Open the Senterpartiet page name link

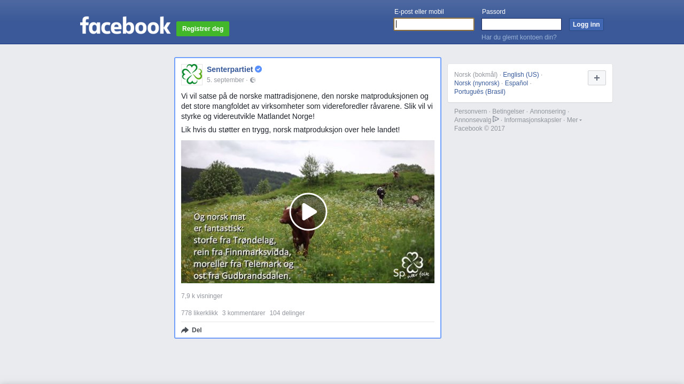point(230,69)
